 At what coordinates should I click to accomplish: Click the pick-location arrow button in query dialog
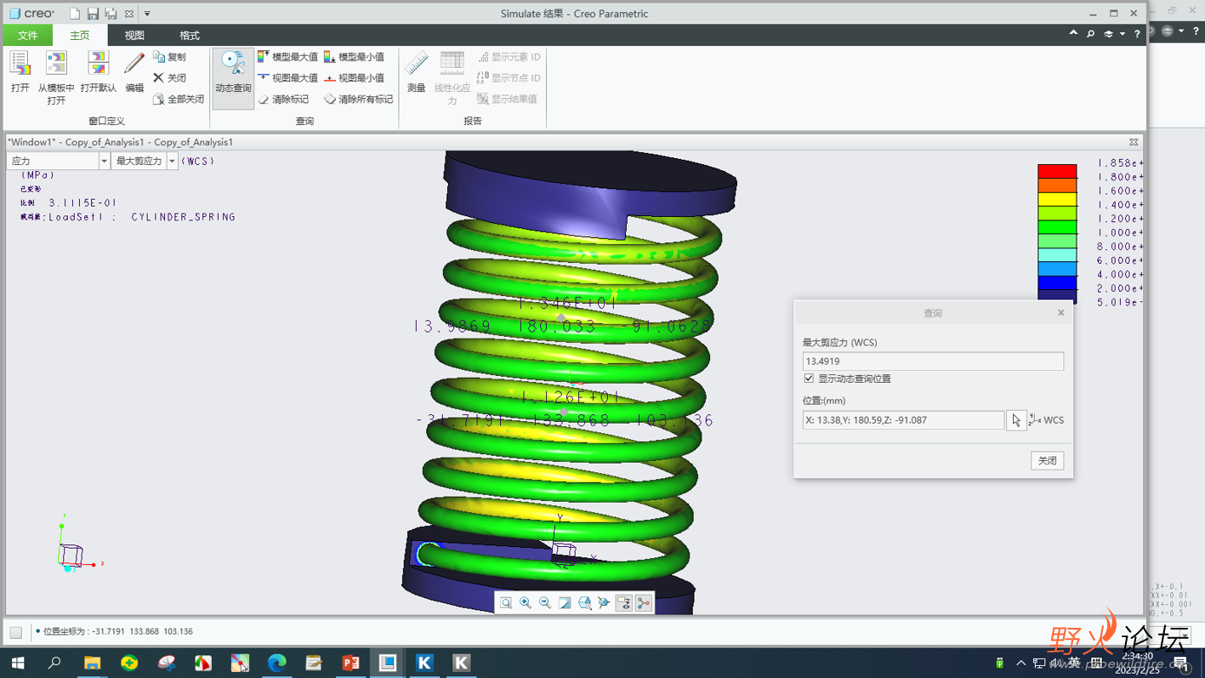[x=1016, y=420]
